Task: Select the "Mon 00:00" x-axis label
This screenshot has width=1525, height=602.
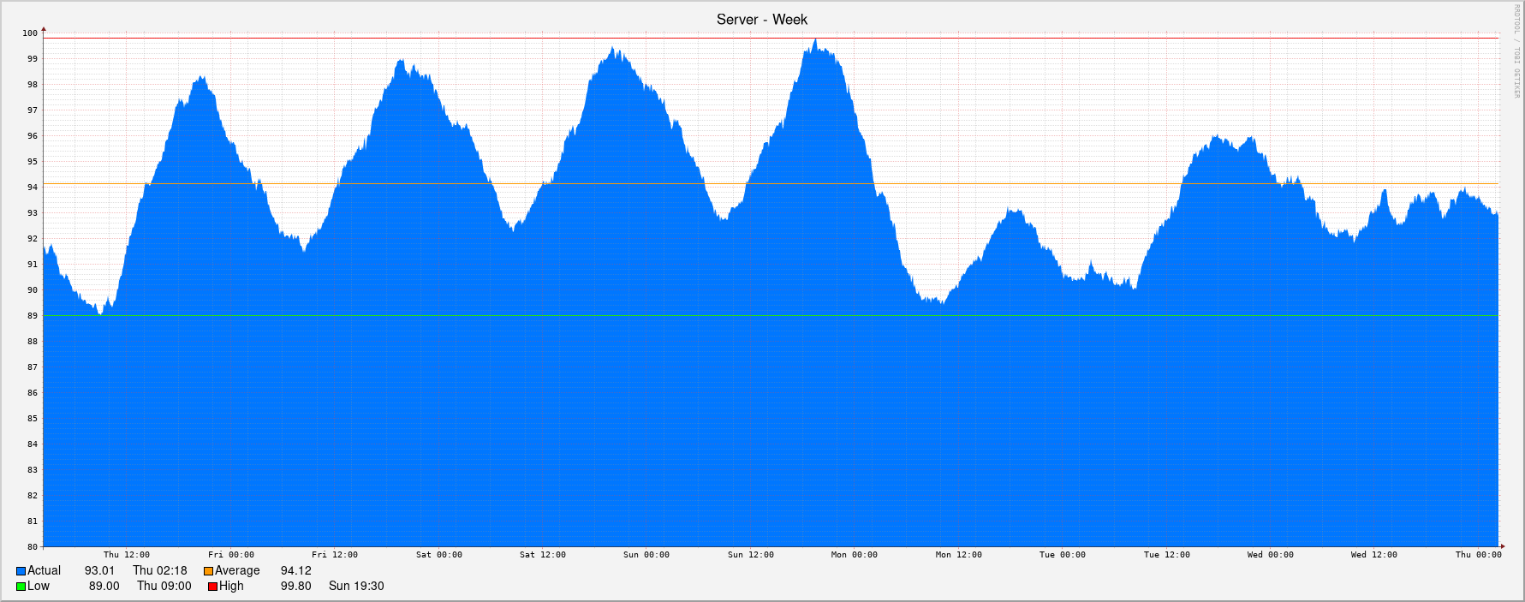Action: (x=854, y=555)
